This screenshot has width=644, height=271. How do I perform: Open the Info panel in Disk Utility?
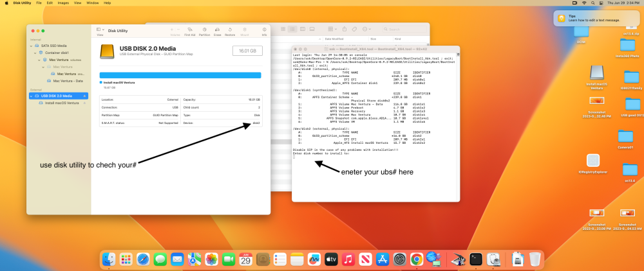click(264, 32)
